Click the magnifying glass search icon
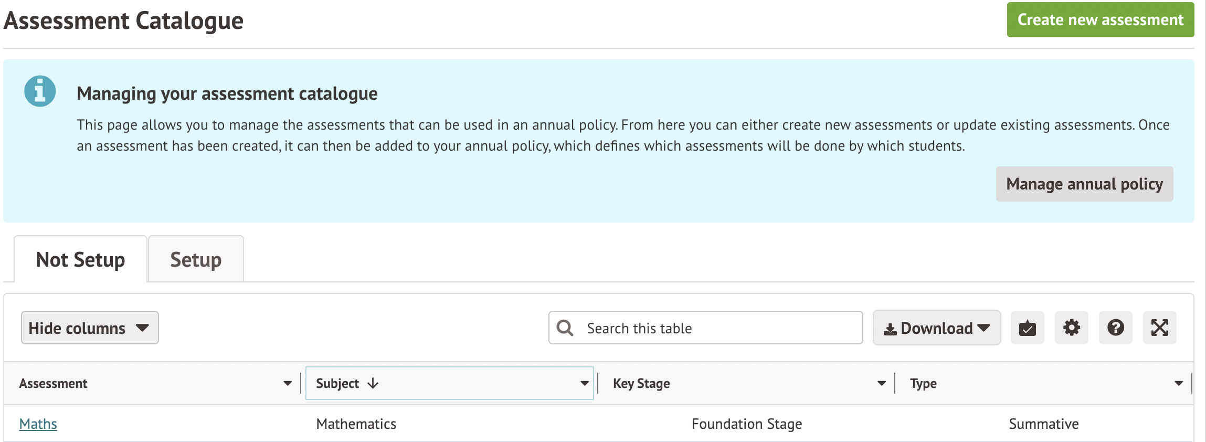The image size is (1206, 442). click(x=565, y=328)
